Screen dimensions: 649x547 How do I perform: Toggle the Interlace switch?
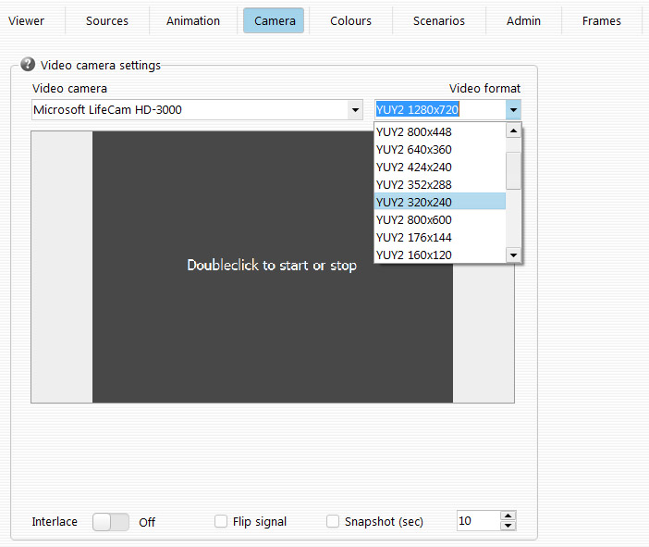pyautogui.click(x=111, y=522)
